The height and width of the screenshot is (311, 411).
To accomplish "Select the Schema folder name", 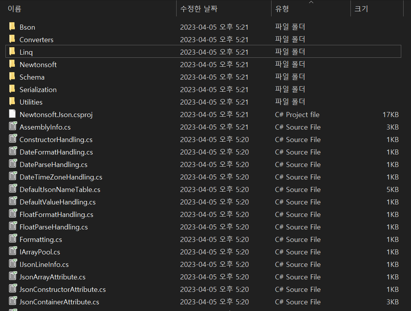I will (32, 77).
